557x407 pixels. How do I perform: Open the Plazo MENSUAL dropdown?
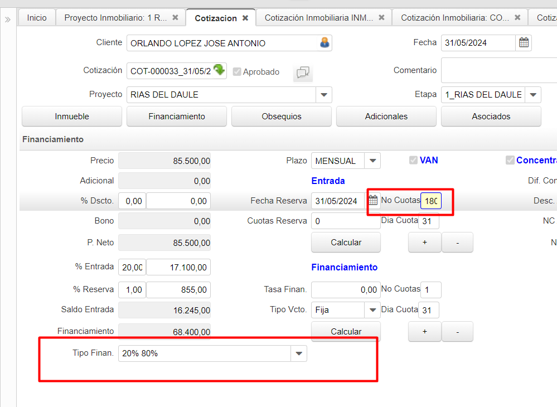click(x=372, y=161)
